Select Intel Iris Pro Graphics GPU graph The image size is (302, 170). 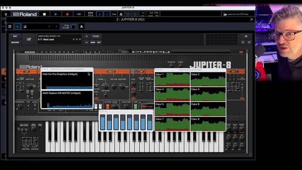click(x=67, y=81)
